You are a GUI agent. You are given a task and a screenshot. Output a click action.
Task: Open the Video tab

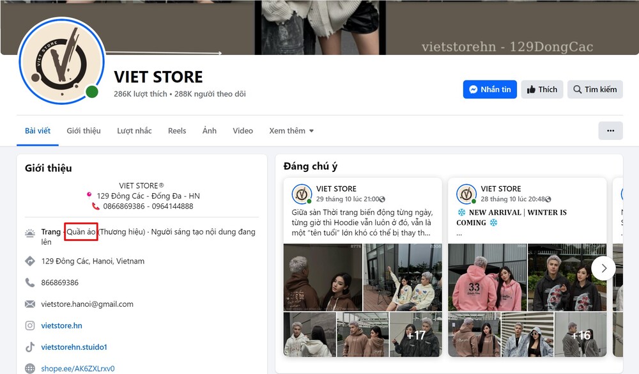coord(243,131)
